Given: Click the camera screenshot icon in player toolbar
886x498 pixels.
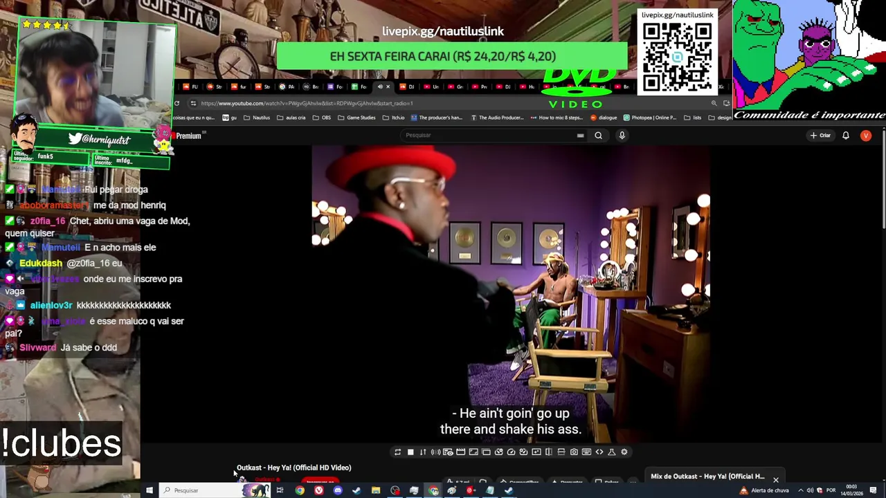Looking at the screenshot, I should coord(574,452).
